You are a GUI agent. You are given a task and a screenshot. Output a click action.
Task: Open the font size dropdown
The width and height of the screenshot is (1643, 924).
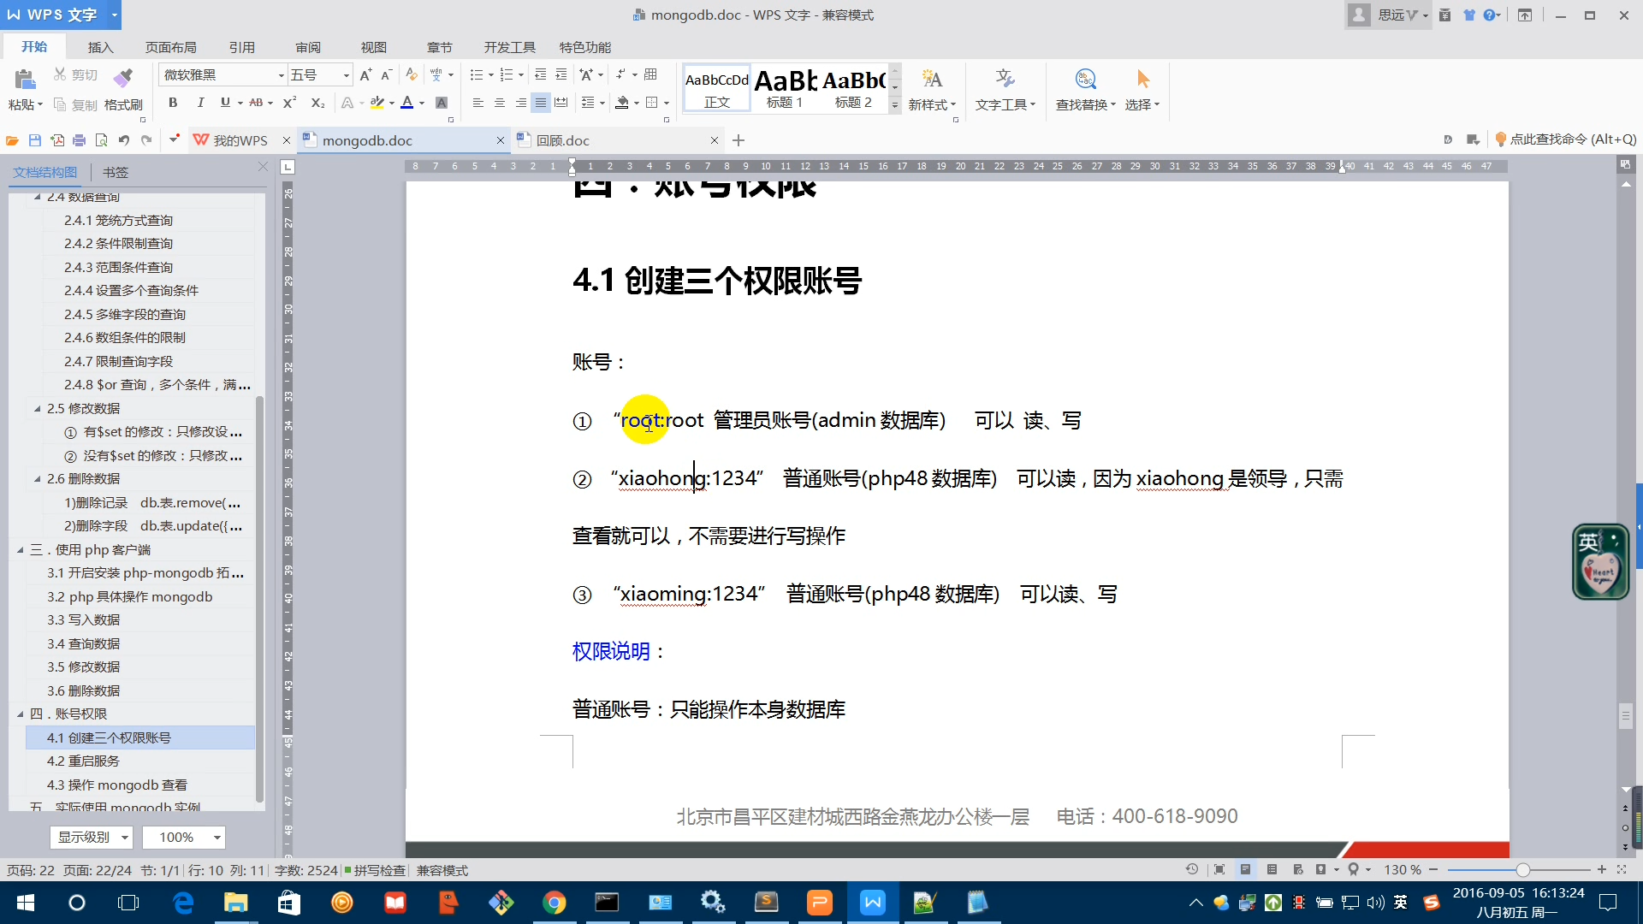346,75
